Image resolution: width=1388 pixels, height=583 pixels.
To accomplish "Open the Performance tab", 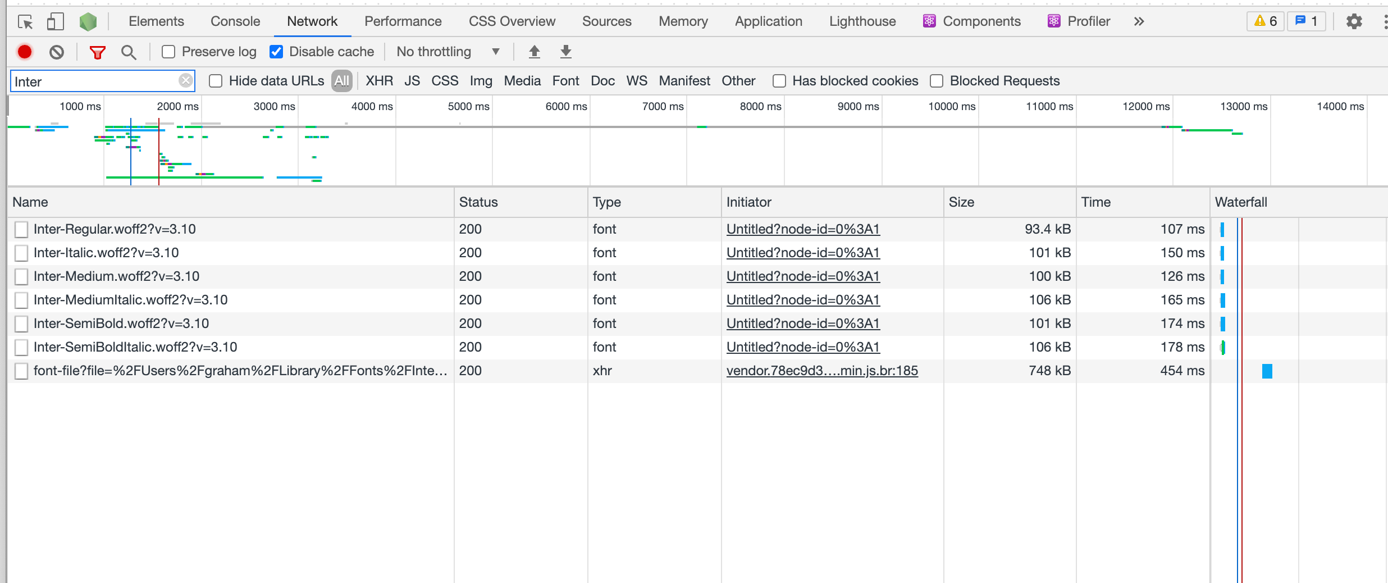I will (x=403, y=21).
